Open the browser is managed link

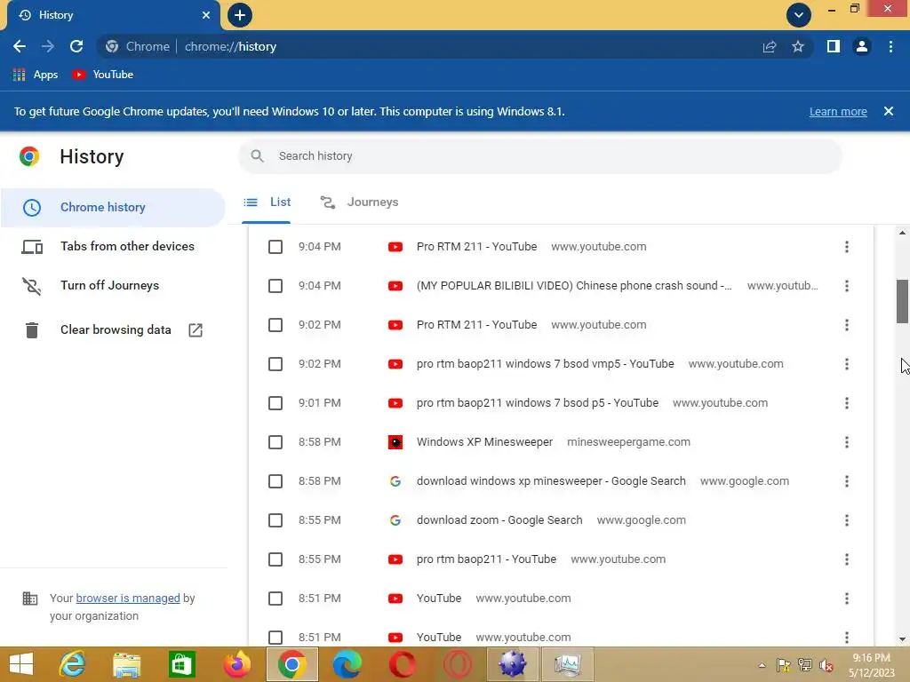point(128,598)
